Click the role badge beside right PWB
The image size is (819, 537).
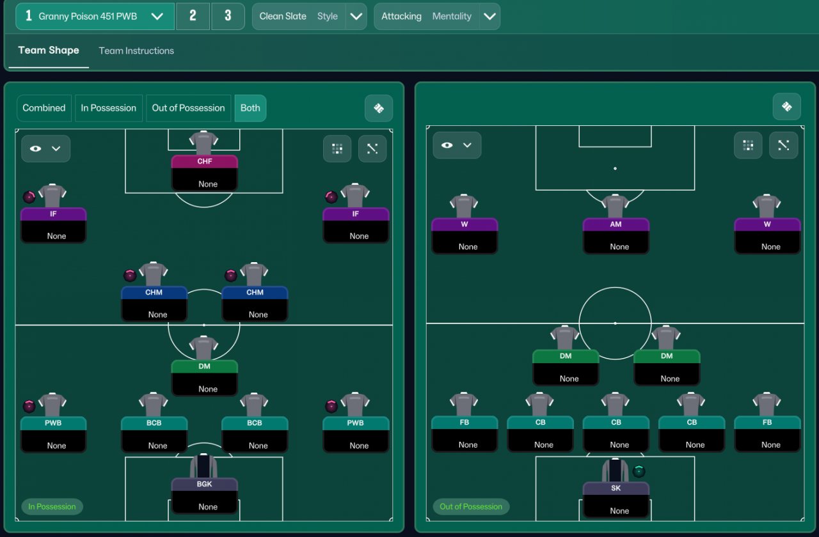pos(331,406)
